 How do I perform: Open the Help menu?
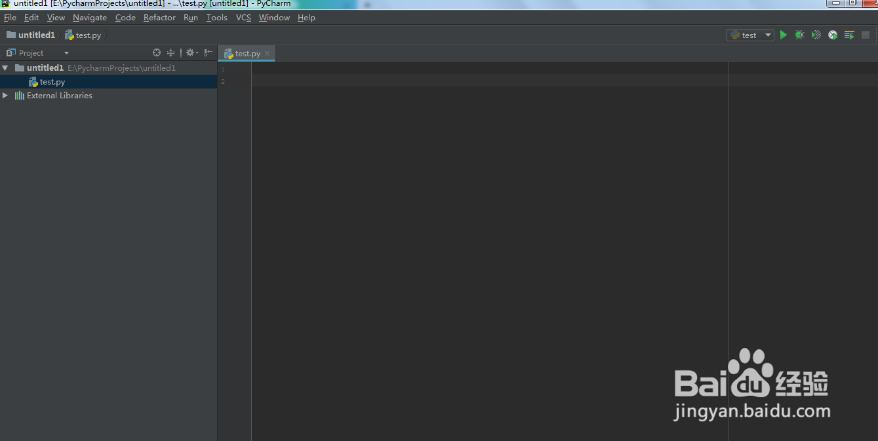click(306, 18)
